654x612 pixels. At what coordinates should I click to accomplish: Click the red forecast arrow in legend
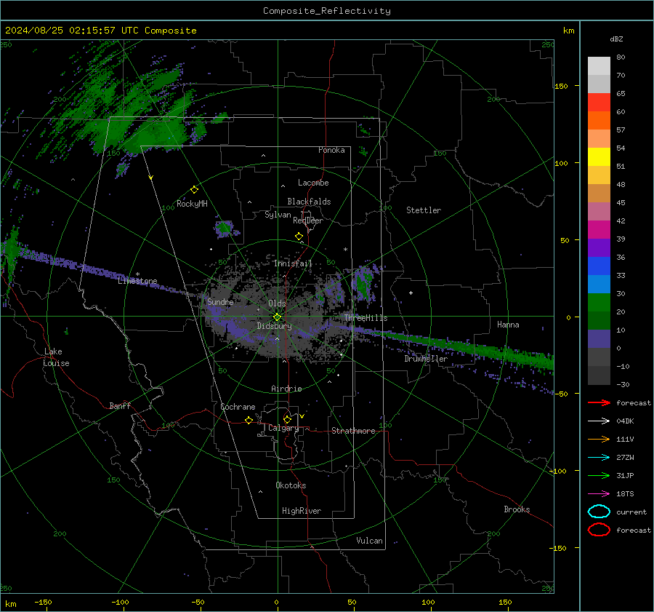(599, 402)
